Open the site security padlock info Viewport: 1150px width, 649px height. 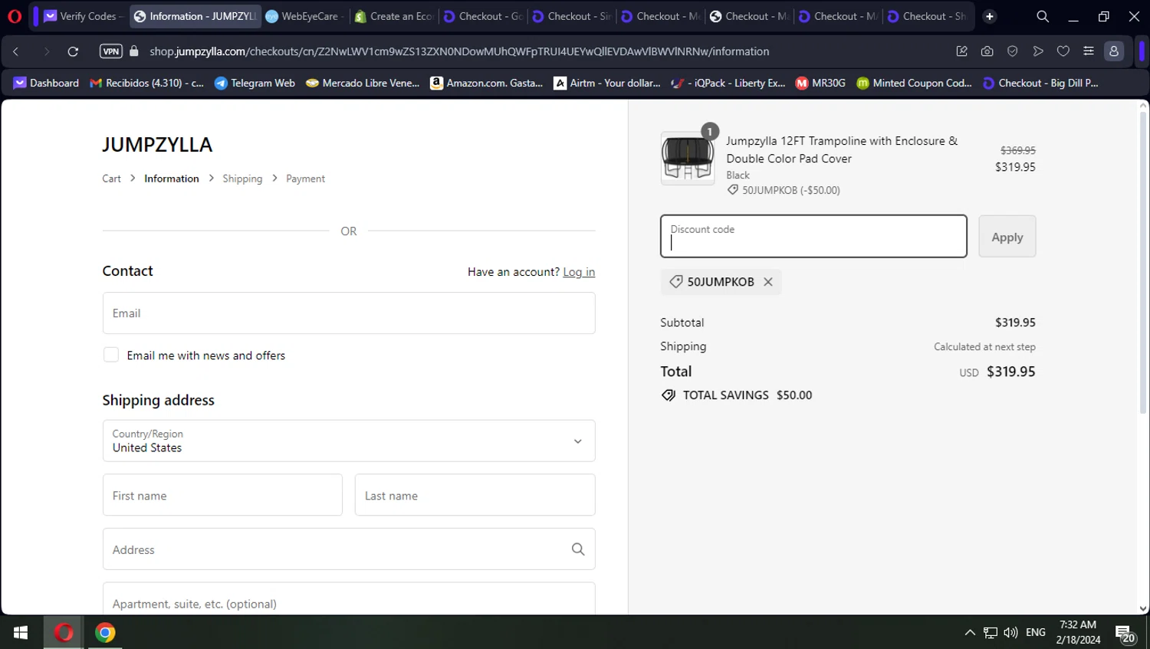point(134,51)
